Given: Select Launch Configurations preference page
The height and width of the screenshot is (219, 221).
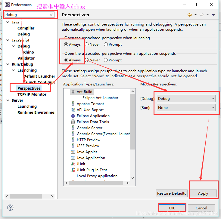Looking at the screenshot, I should point(39,82).
